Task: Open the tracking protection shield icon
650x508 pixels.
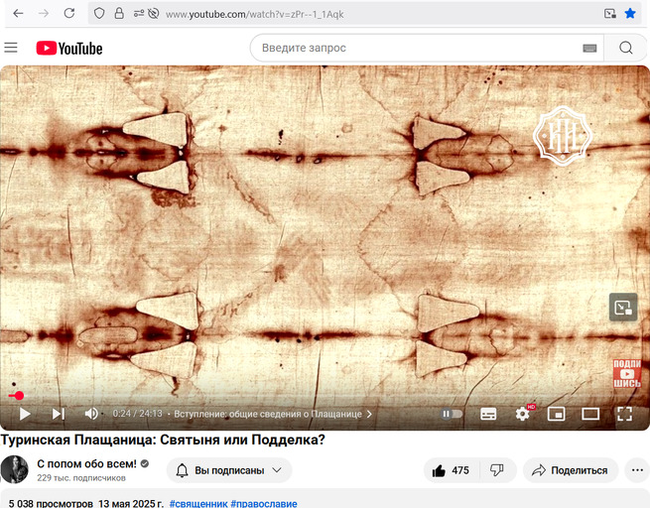Action: (x=99, y=14)
